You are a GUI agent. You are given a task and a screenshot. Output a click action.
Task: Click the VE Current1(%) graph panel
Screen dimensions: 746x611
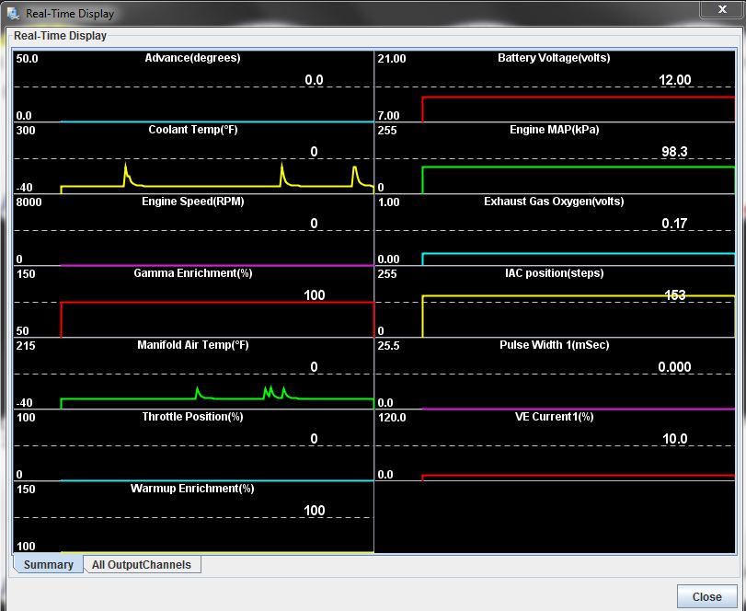point(555,445)
